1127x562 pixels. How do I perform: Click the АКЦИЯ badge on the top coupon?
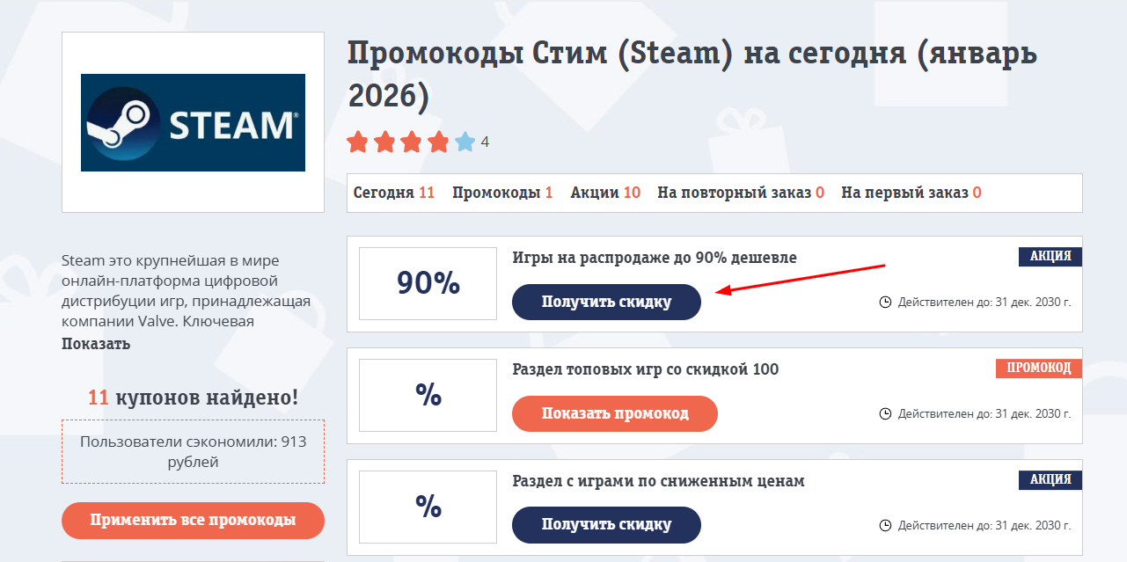1052,257
